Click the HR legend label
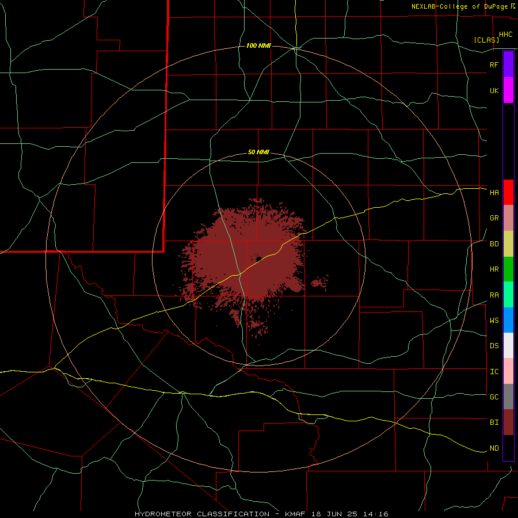 [494, 269]
